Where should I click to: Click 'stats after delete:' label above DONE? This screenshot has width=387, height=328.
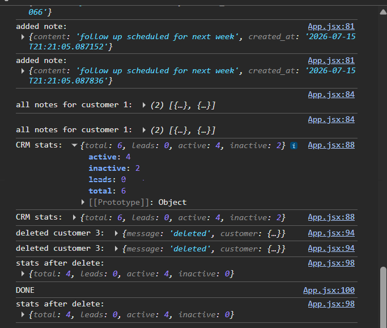click(60, 263)
